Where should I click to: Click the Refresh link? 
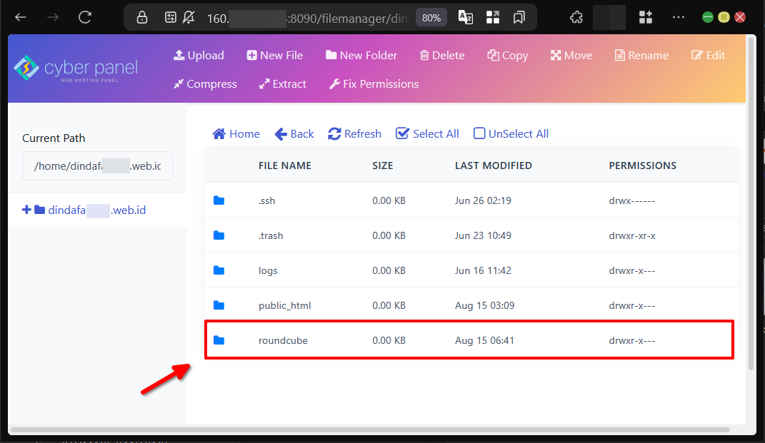pyautogui.click(x=354, y=133)
